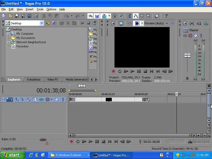The image size is (212, 159).
Task: Open Track FX on video track 1
Action: pyautogui.click(x=41, y=100)
